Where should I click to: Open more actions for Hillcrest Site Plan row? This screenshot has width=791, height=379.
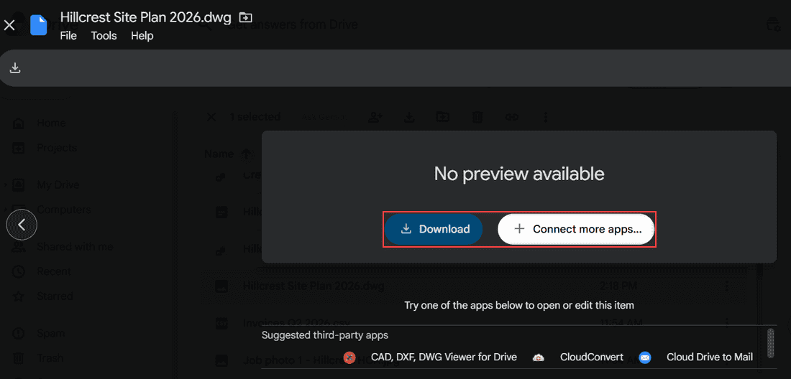pos(726,286)
